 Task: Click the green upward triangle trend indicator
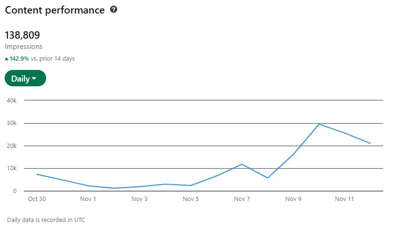click(x=7, y=59)
